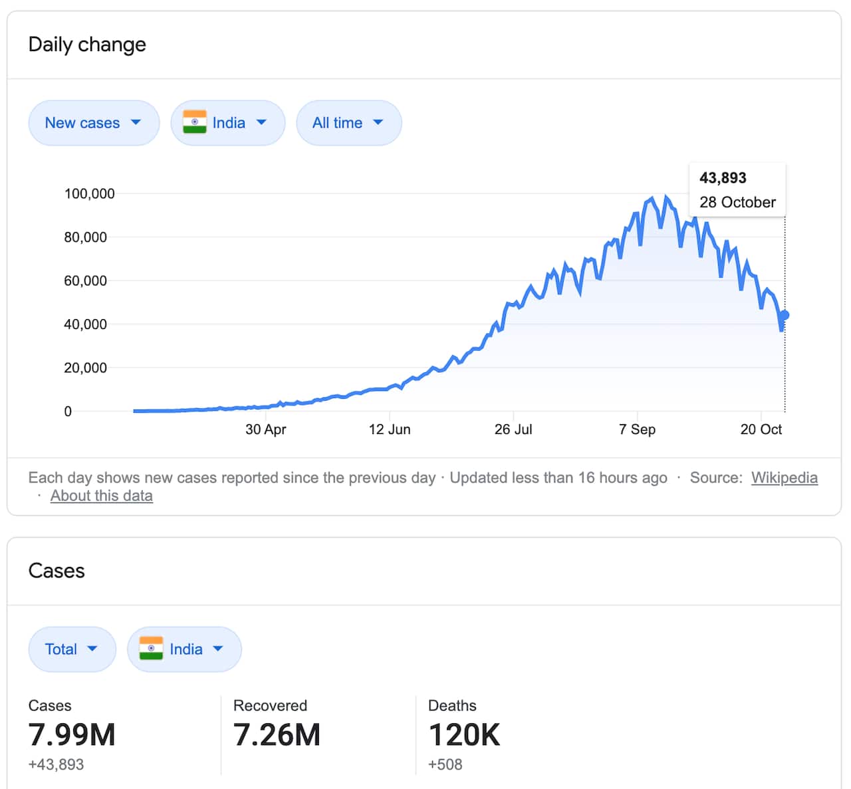Click the tooltip showing 43,893 cases
This screenshot has width=851, height=789.
point(737,189)
